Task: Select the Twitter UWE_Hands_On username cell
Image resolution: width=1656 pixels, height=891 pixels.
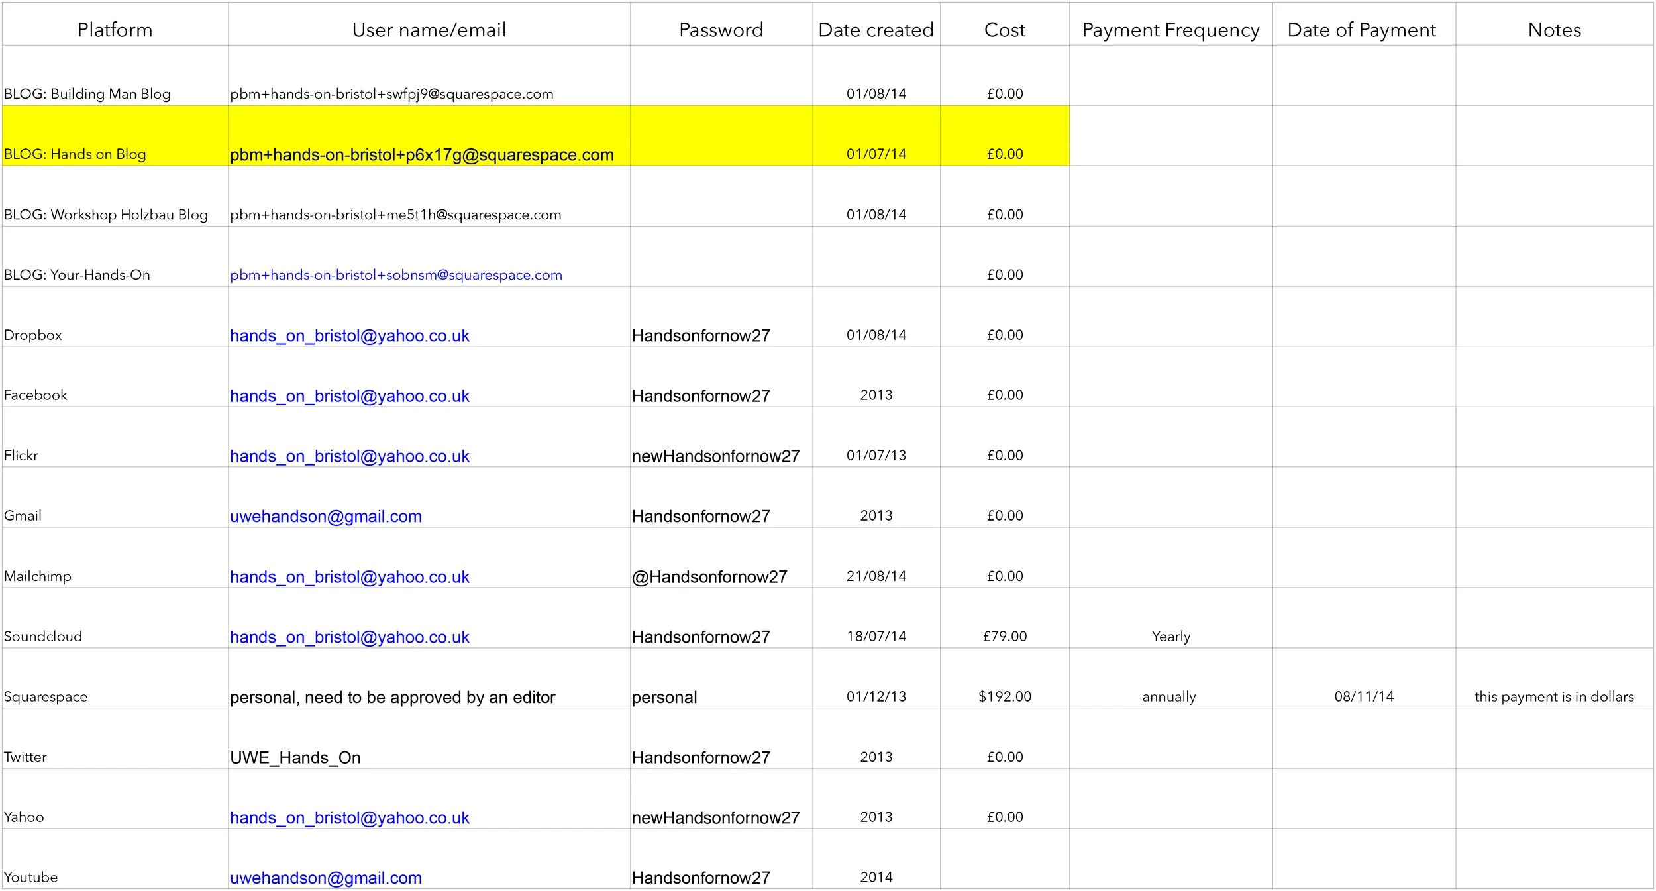Action: [295, 758]
